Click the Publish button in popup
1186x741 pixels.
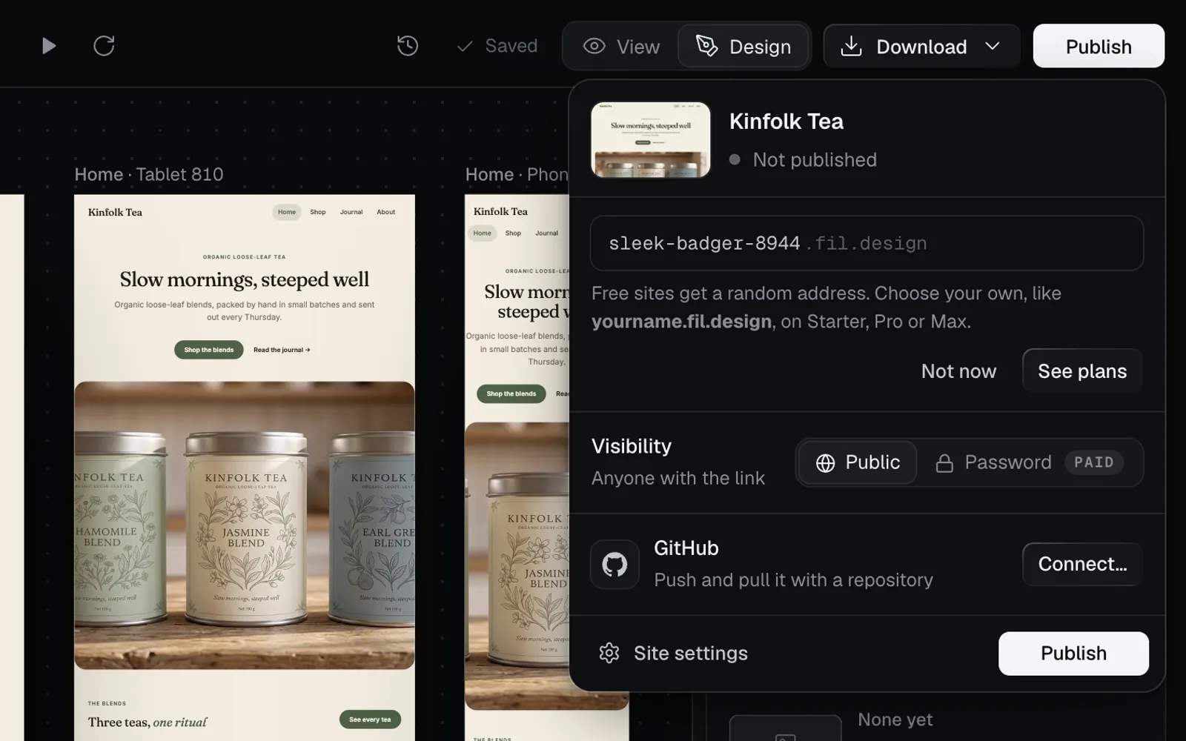click(x=1073, y=653)
